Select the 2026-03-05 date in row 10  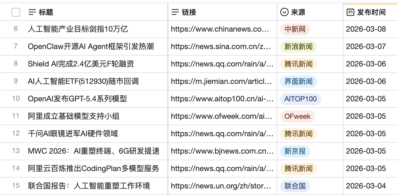click(x=366, y=99)
